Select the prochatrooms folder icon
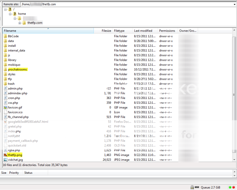The width and height of the screenshot is (237, 190). 5,69
